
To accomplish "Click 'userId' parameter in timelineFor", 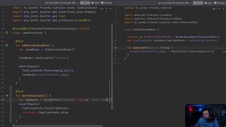I will click(153, 48).
